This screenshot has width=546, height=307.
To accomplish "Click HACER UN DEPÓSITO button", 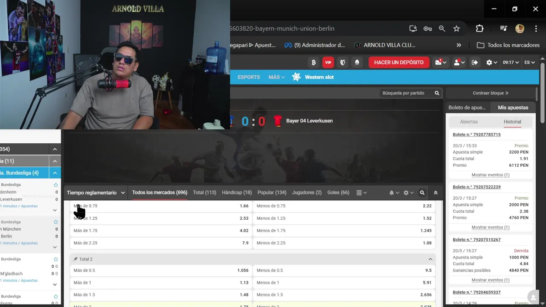I will pos(399,62).
